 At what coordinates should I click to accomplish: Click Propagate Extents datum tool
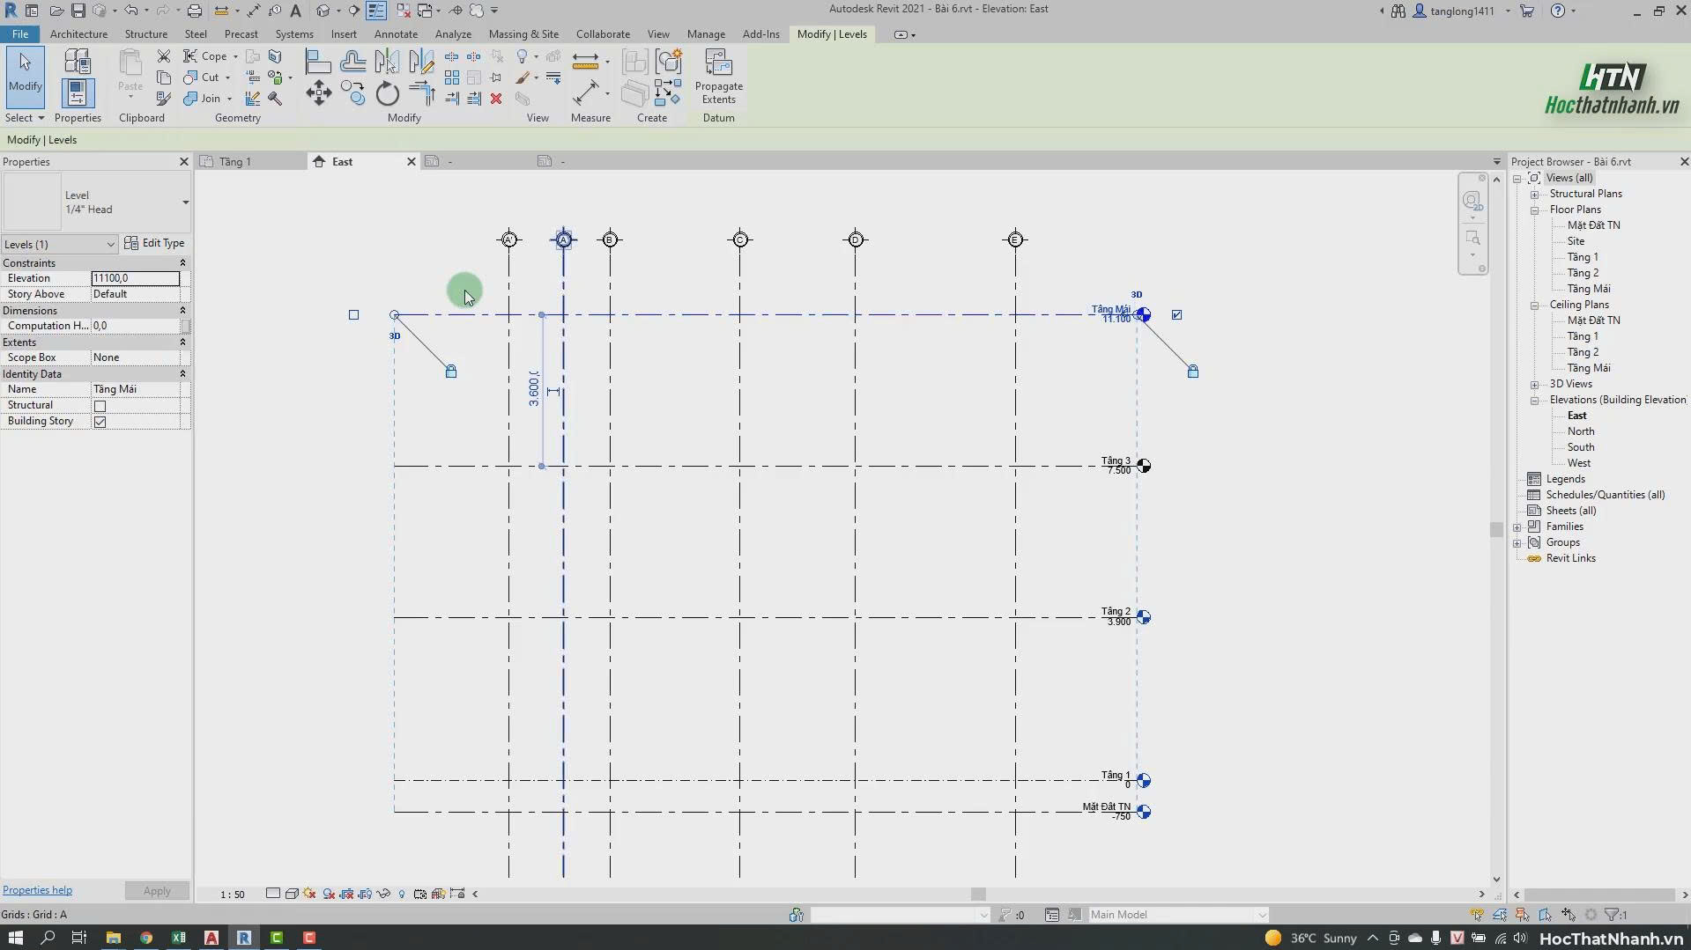718,77
